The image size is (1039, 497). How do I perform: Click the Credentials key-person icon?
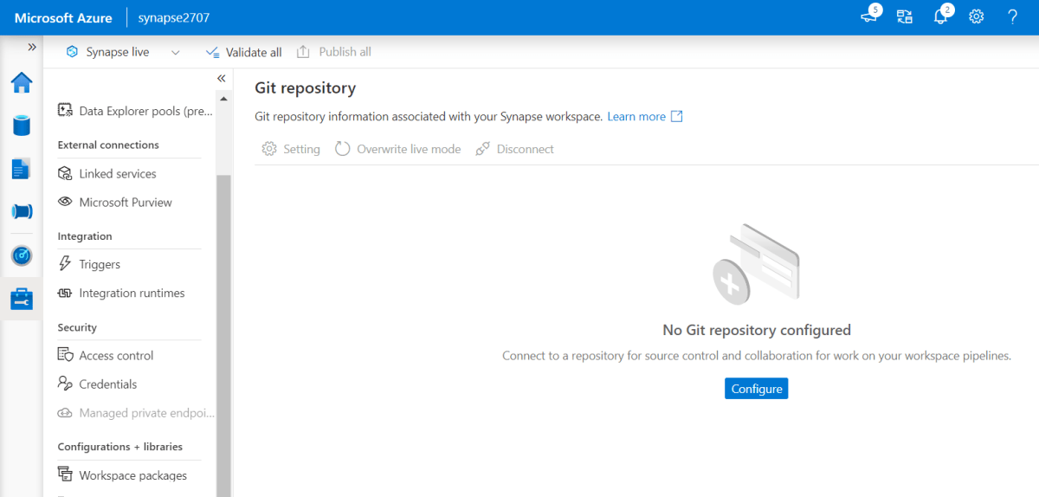point(65,384)
